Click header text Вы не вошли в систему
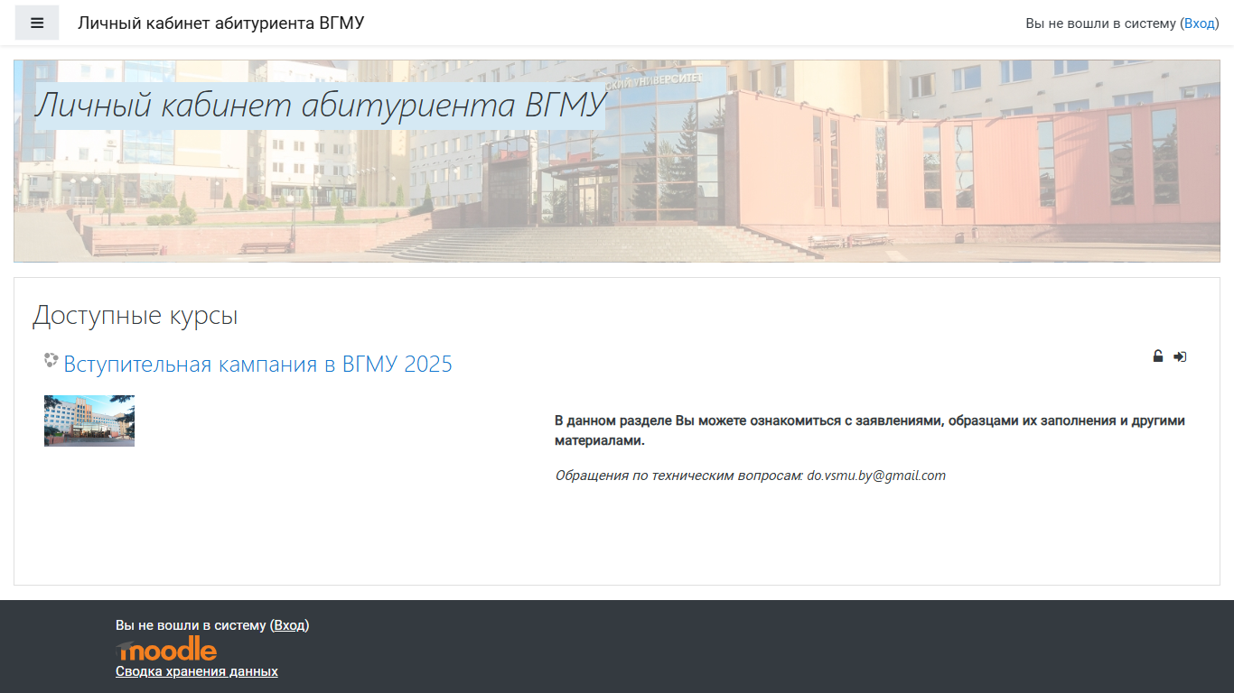Image resolution: width=1234 pixels, height=693 pixels. [x=1101, y=23]
